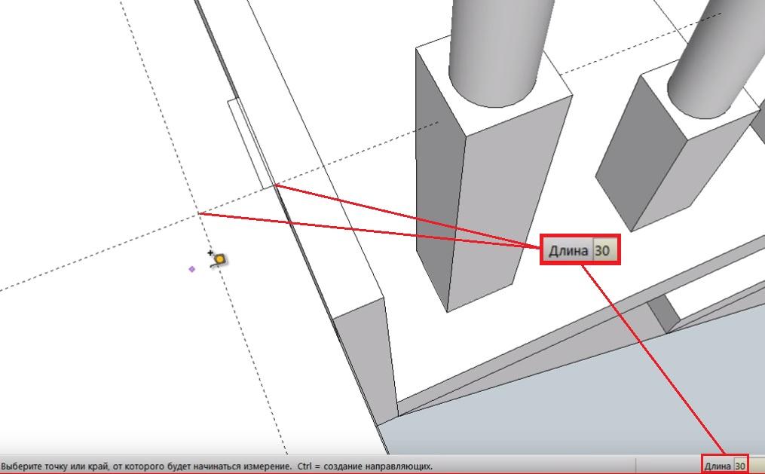Click the Длина label in the status bar
The width and height of the screenshot is (765, 474).
coord(718,466)
